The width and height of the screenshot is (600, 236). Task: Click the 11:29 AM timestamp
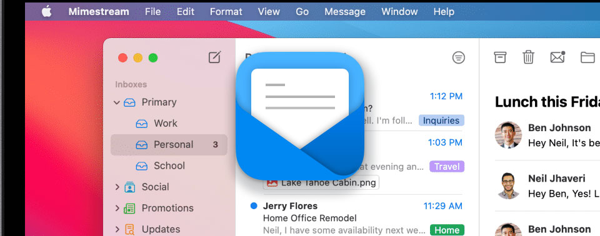click(442, 206)
